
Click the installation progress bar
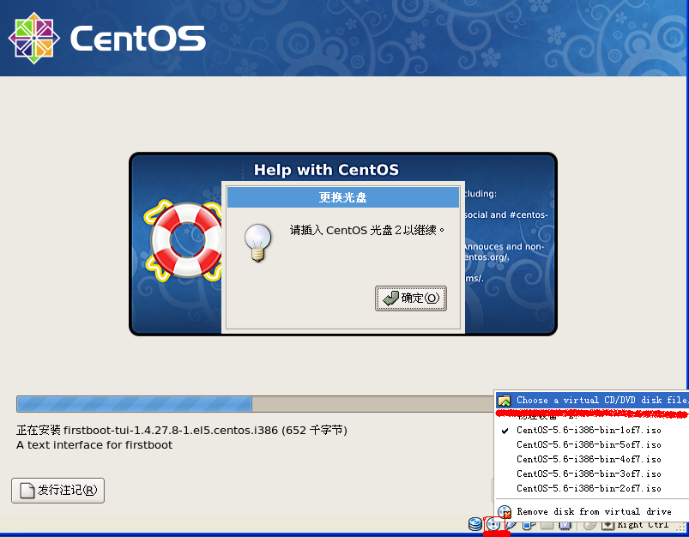click(x=255, y=404)
